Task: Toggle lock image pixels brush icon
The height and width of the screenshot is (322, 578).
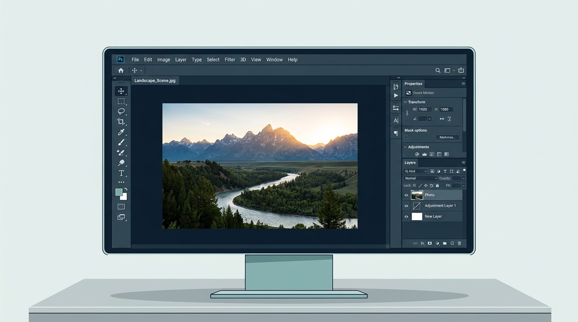Action: (x=420, y=185)
